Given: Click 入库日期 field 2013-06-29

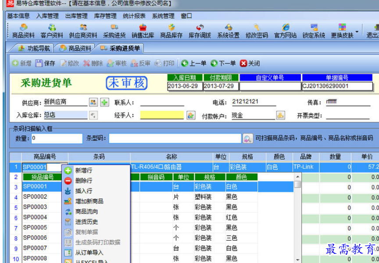Looking at the screenshot, I should point(185,86).
